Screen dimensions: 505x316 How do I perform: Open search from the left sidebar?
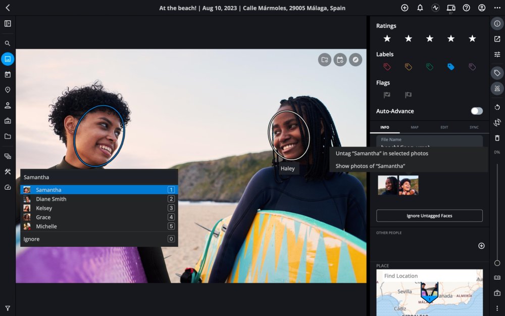[x=8, y=43]
